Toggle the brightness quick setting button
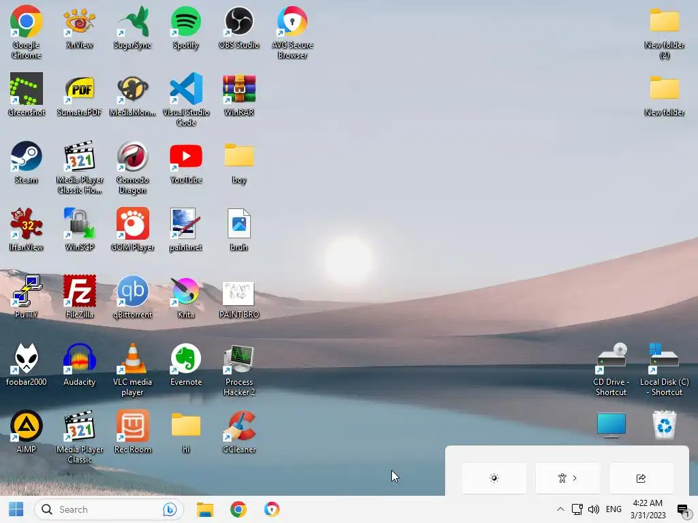The width and height of the screenshot is (698, 523). click(494, 478)
